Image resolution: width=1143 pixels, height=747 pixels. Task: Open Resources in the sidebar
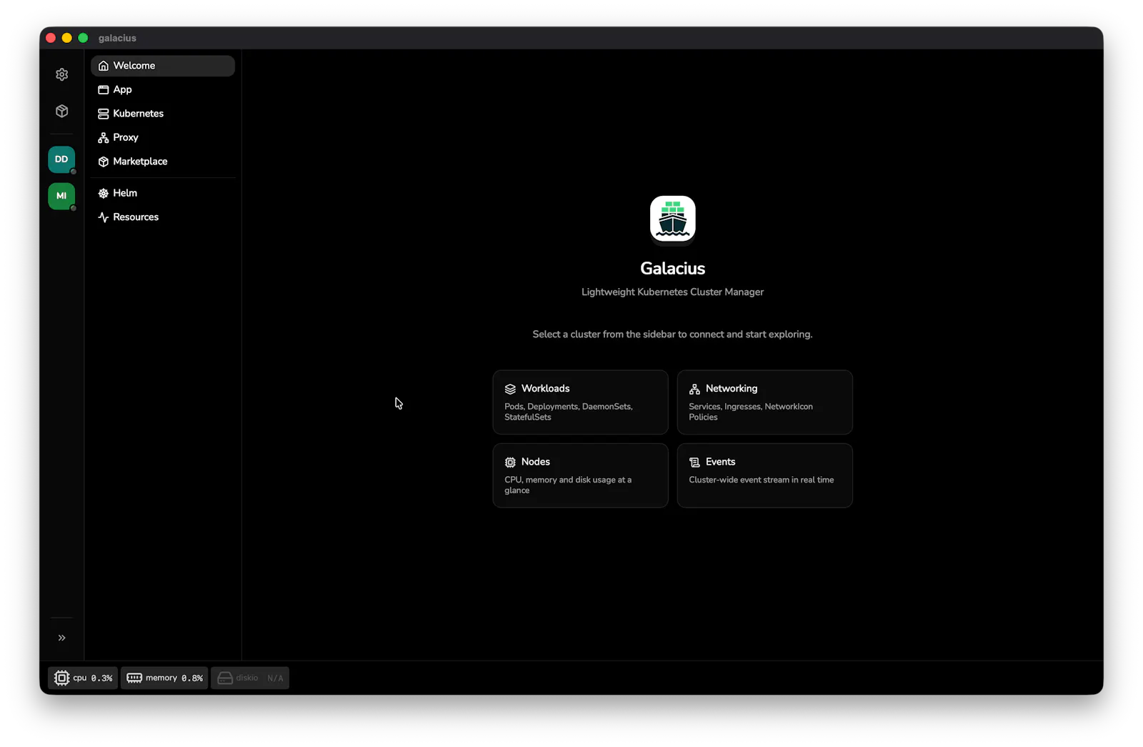pyautogui.click(x=163, y=217)
